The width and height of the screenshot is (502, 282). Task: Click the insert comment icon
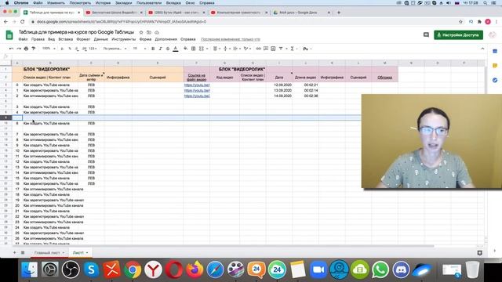[266, 49]
